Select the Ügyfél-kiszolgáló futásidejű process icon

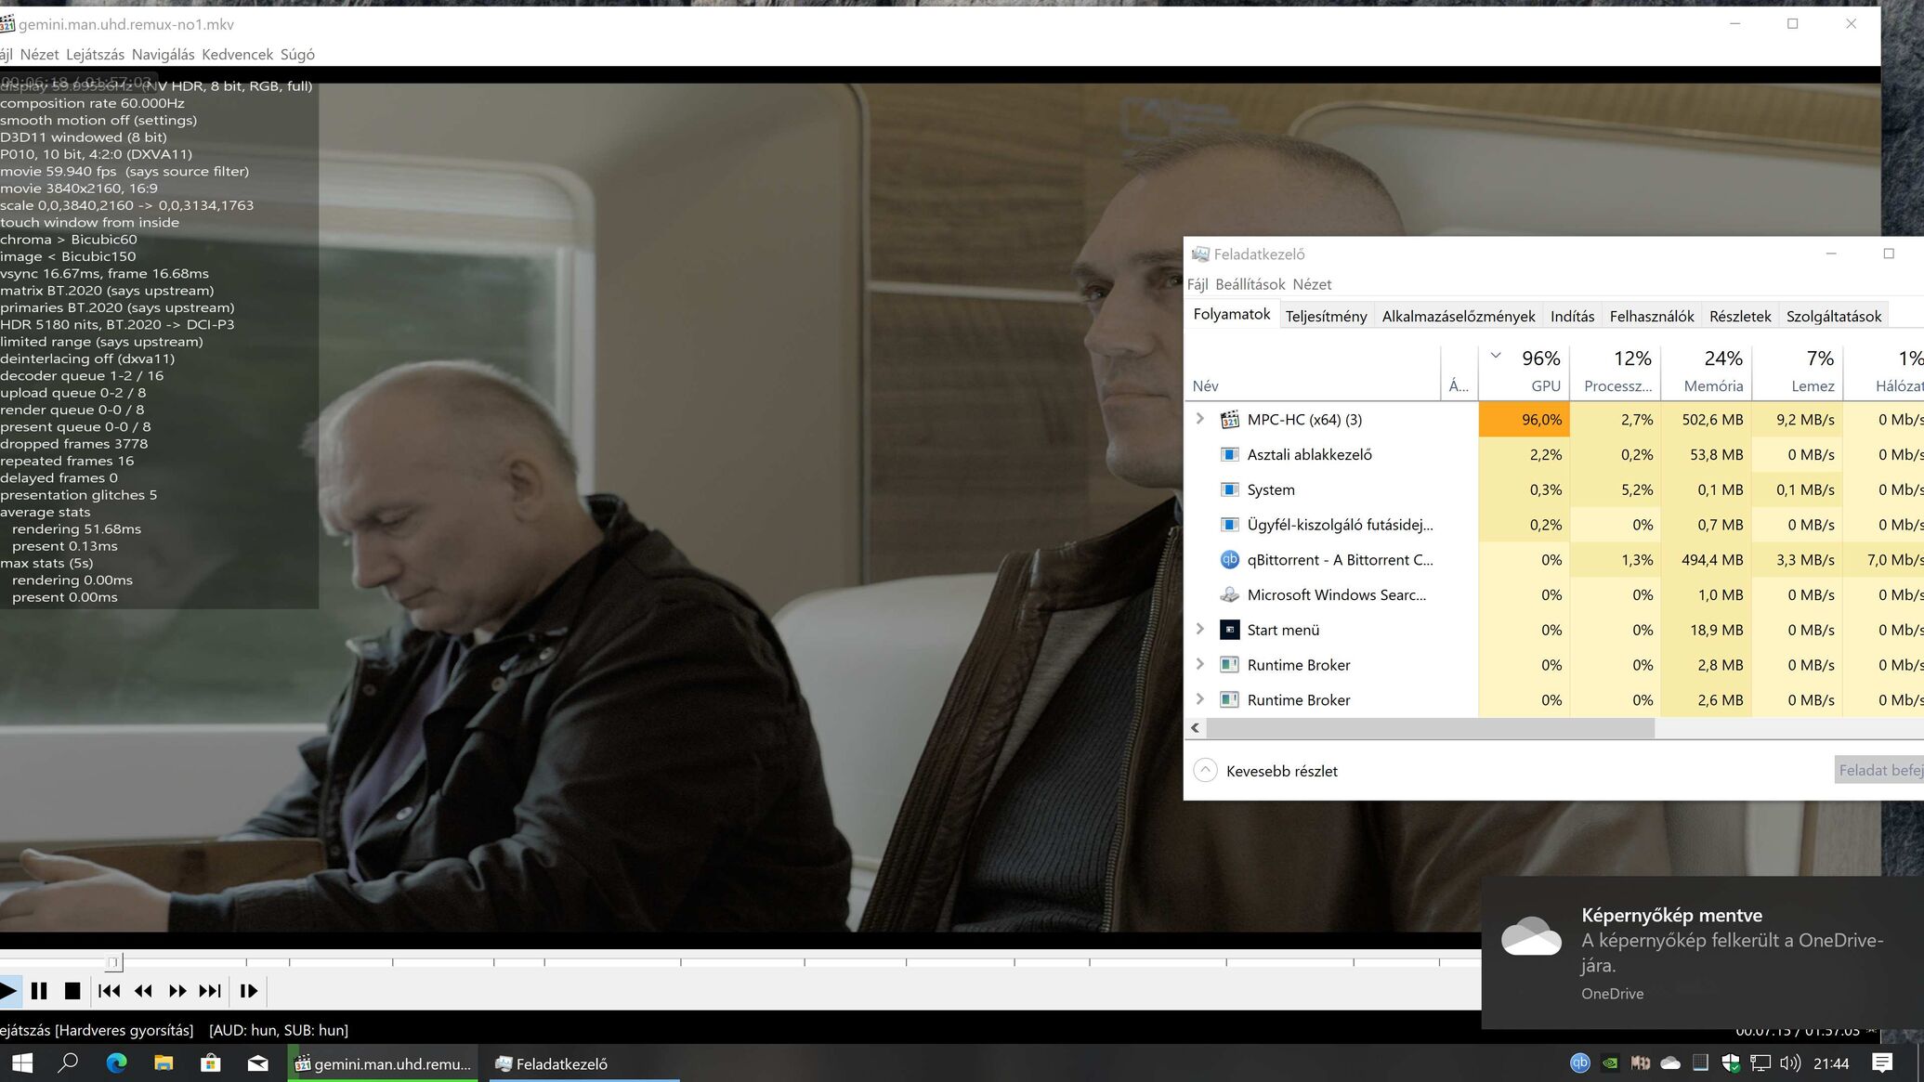pyautogui.click(x=1229, y=525)
